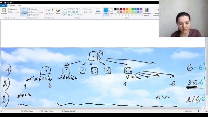Select the Left arrow shape

(x=77, y=12)
